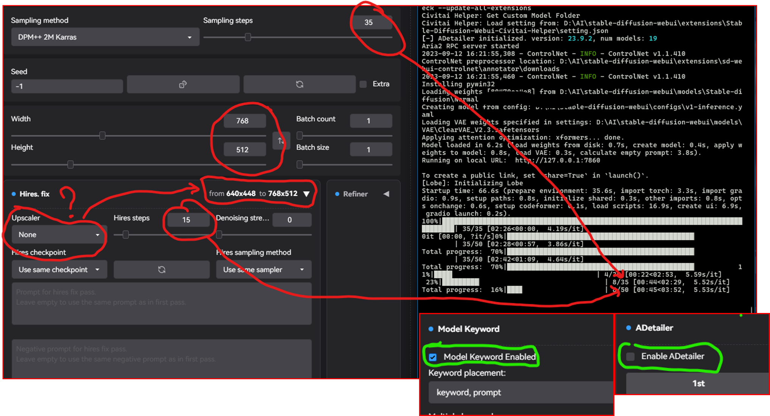770x416 pixels.
Task: Click the Sampling steps value box showing 35
Action: [x=371, y=22]
